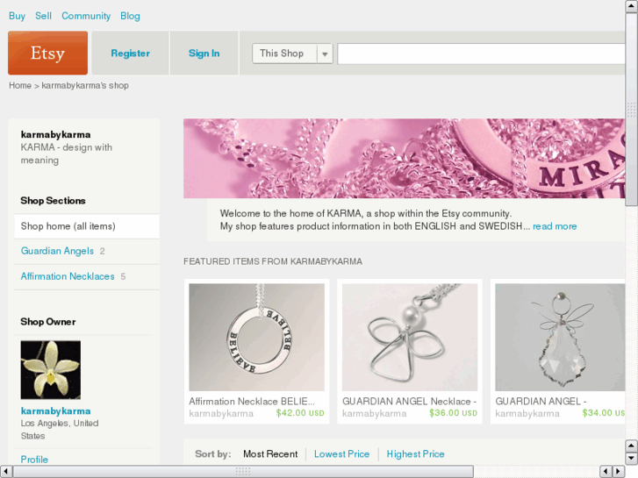Click the pink KARMA shop banner

click(404, 158)
